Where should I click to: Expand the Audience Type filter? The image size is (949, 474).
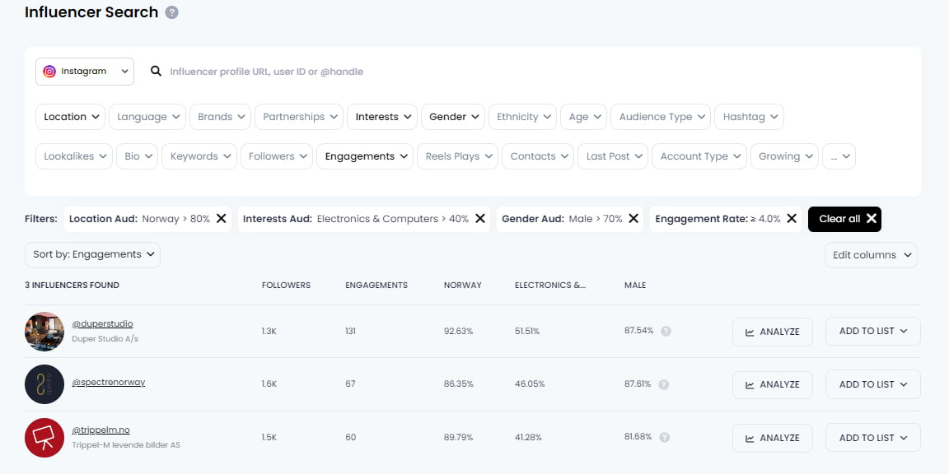click(x=661, y=117)
